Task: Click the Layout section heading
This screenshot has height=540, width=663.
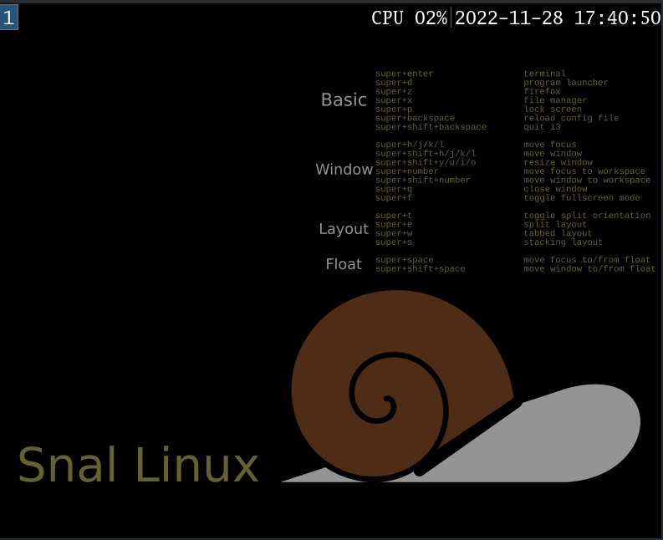Action: coord(344,229)
